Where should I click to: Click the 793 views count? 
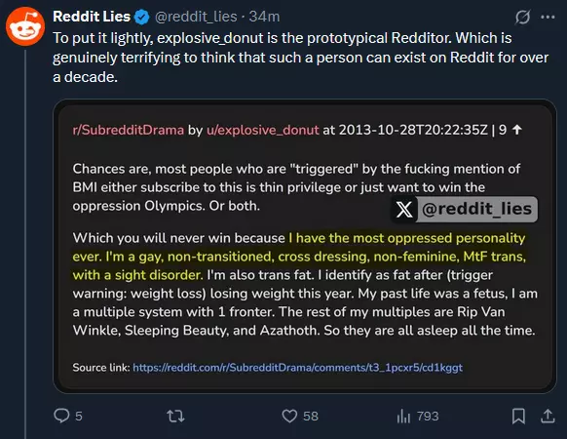(428, 417)
